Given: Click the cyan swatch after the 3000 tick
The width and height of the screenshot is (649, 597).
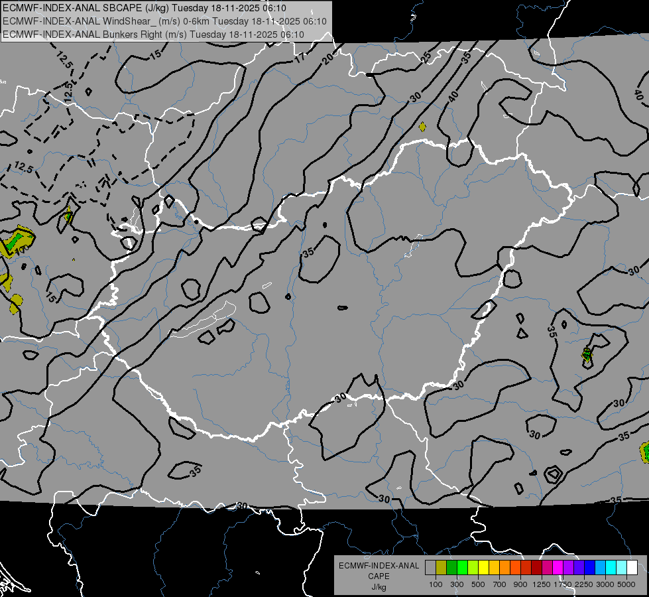Looking at the screenshot, I should (611, 568).
